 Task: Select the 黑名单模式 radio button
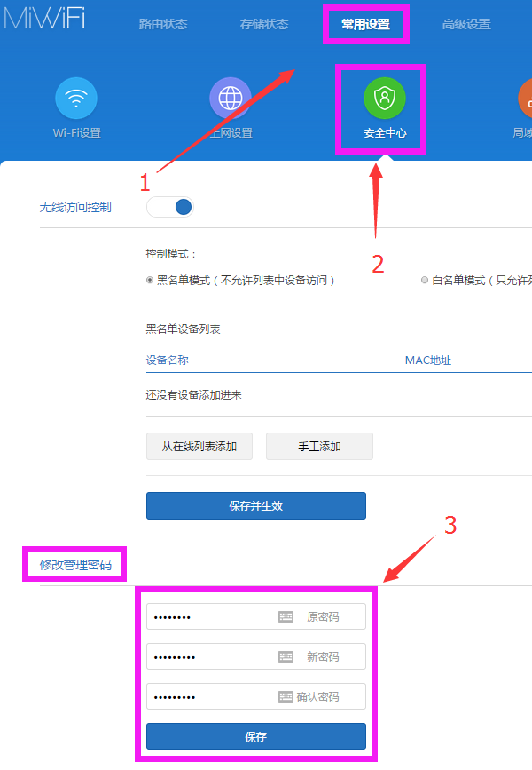coord(150,280)
